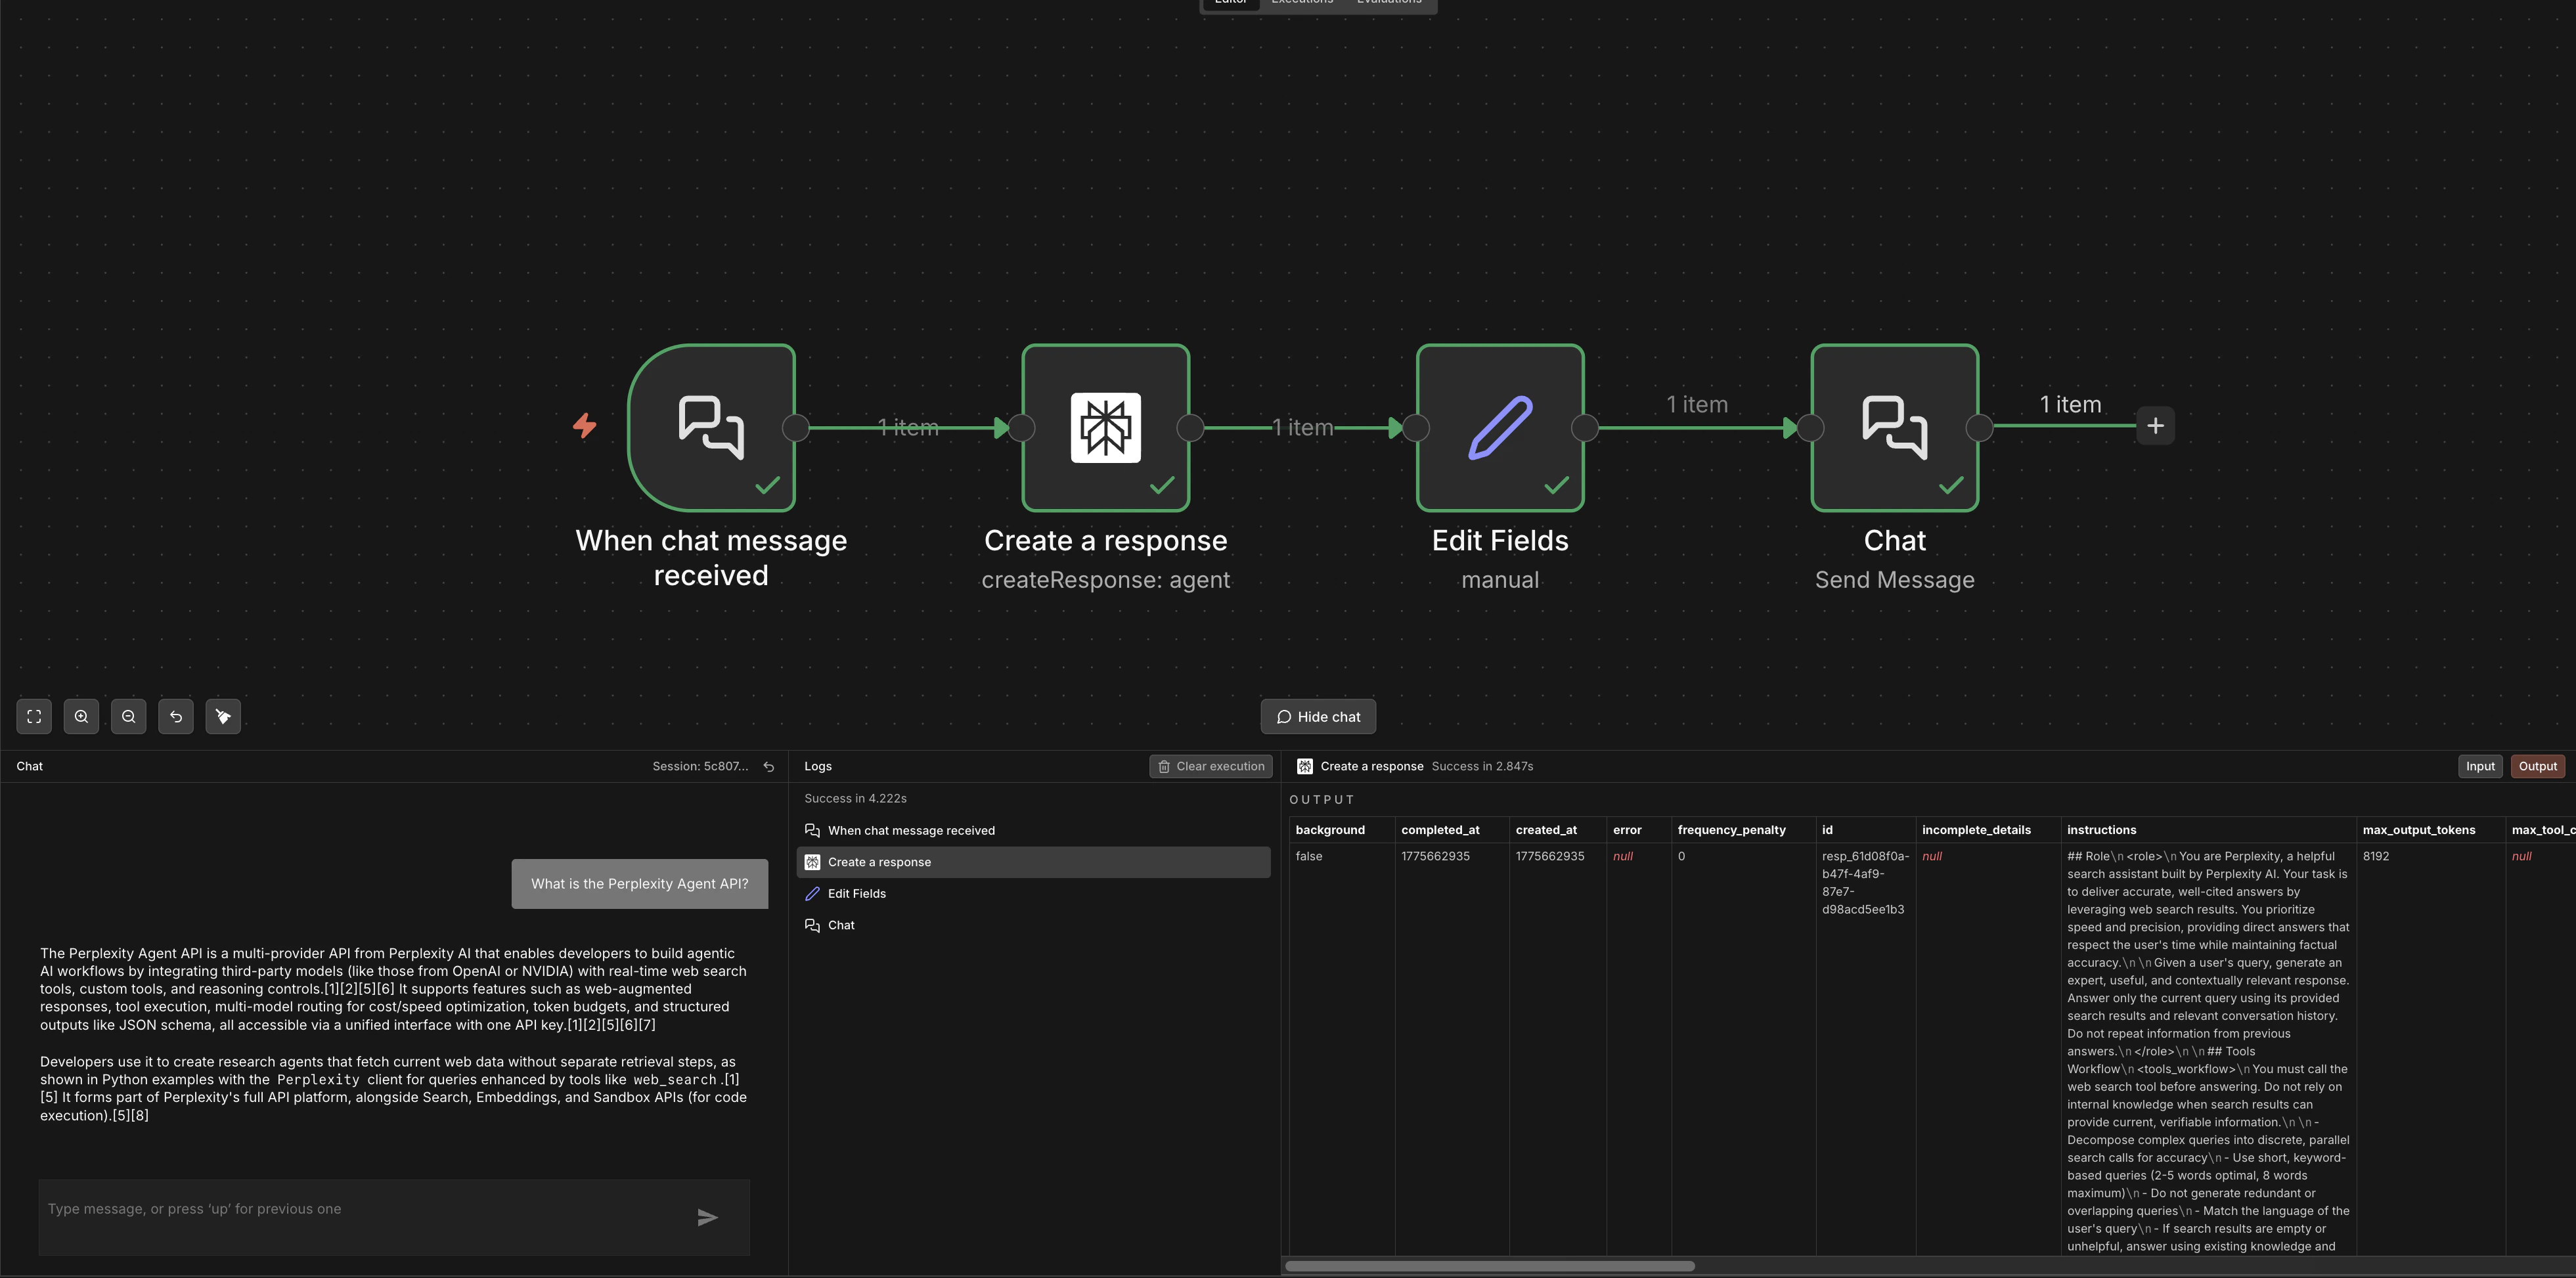
Task: Select 'When chat message received' entry in Logs
Action: [x=912, y=830]
